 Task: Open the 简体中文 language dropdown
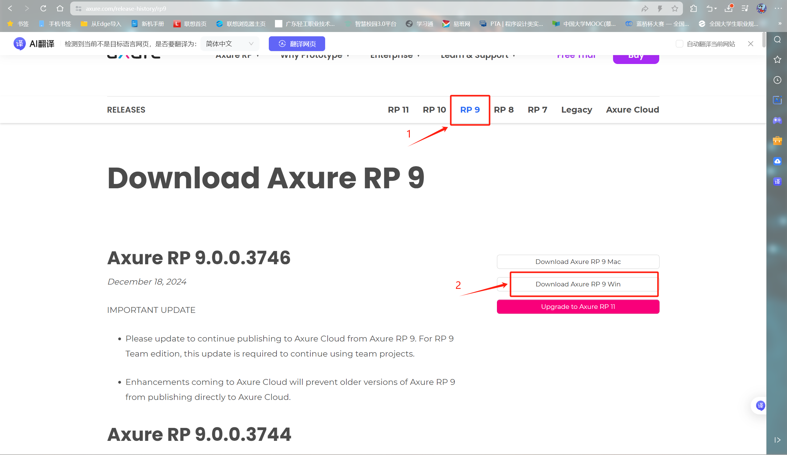click(x=230, y=44)
